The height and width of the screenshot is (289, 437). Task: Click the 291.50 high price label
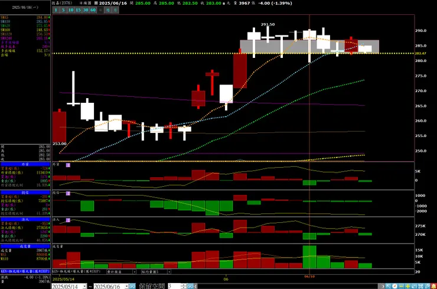[x=268, y=25]
